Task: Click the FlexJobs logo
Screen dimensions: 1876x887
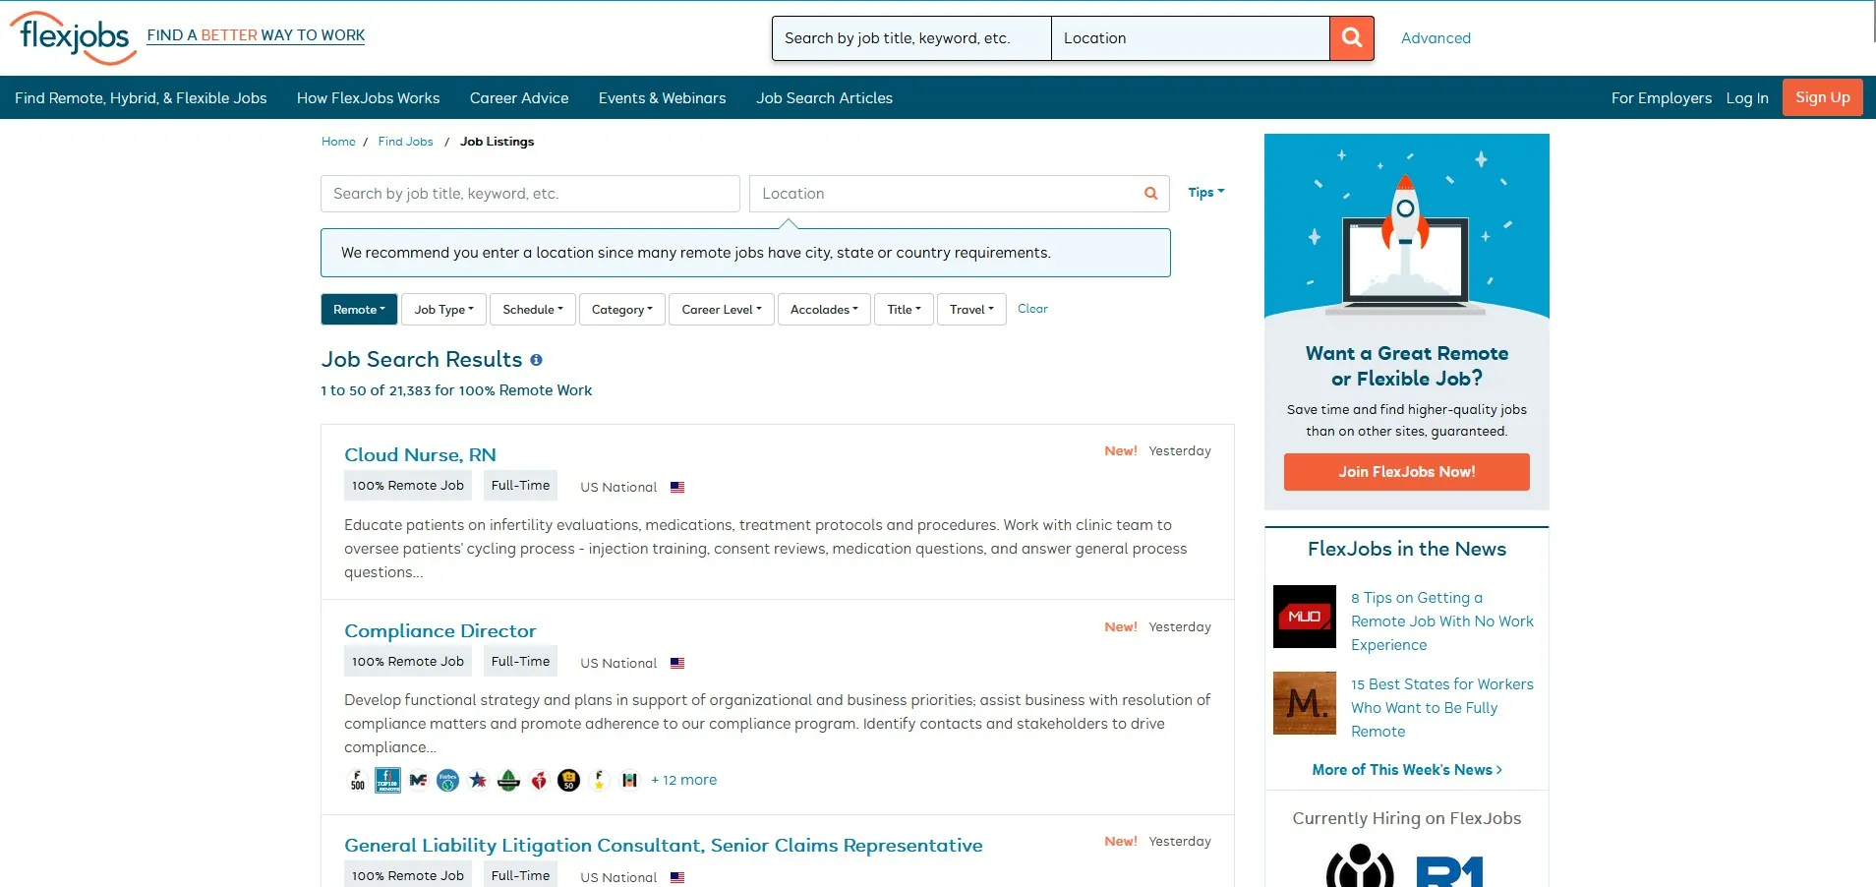Action: 74,37
